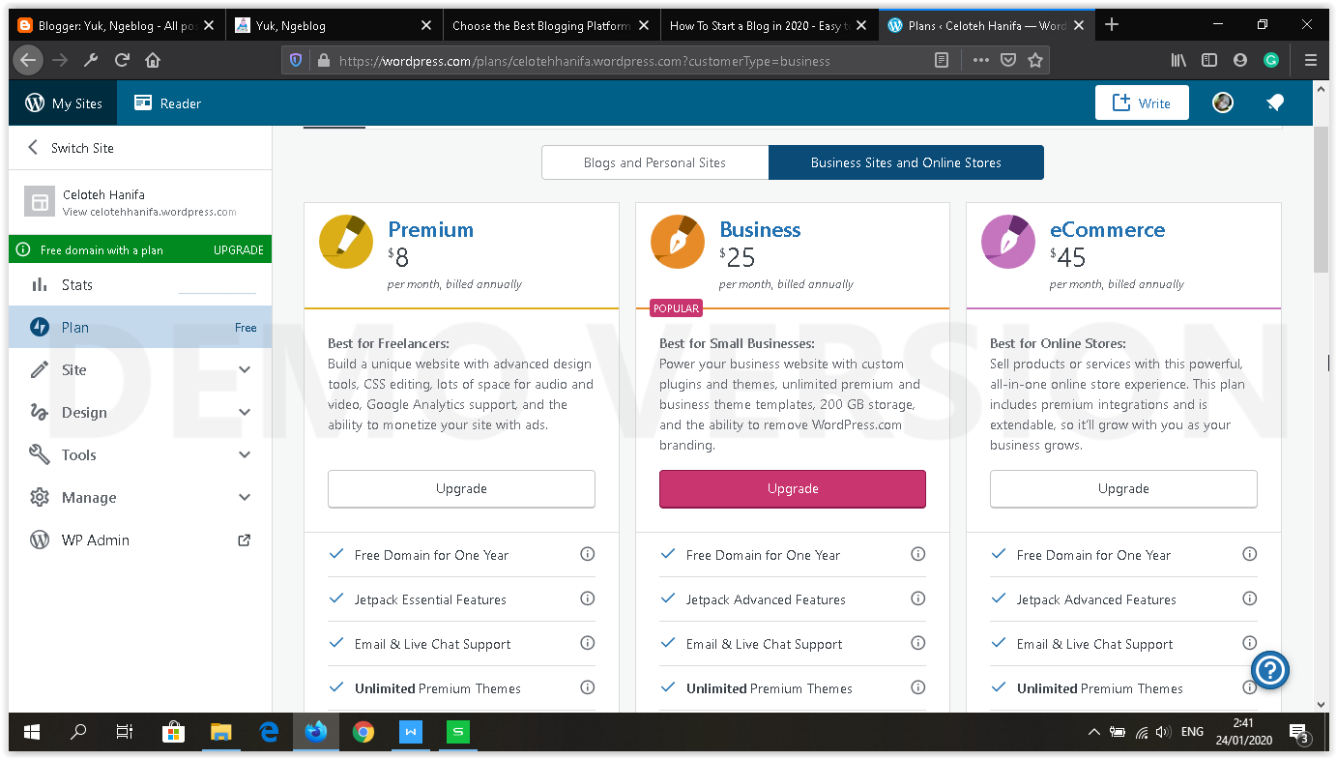Click the eCommerce plan title
This screenshot has height=759, width=1337.
tap(1107, 229)
